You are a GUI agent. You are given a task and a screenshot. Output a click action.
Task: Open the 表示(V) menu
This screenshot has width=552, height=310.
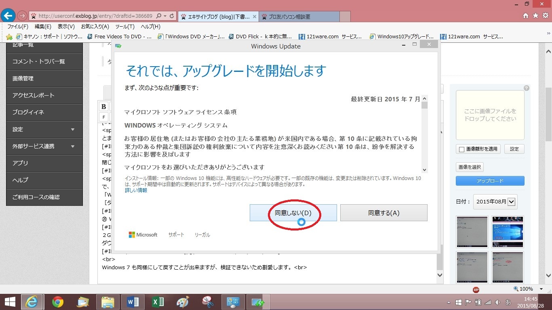tap(66, 27)
